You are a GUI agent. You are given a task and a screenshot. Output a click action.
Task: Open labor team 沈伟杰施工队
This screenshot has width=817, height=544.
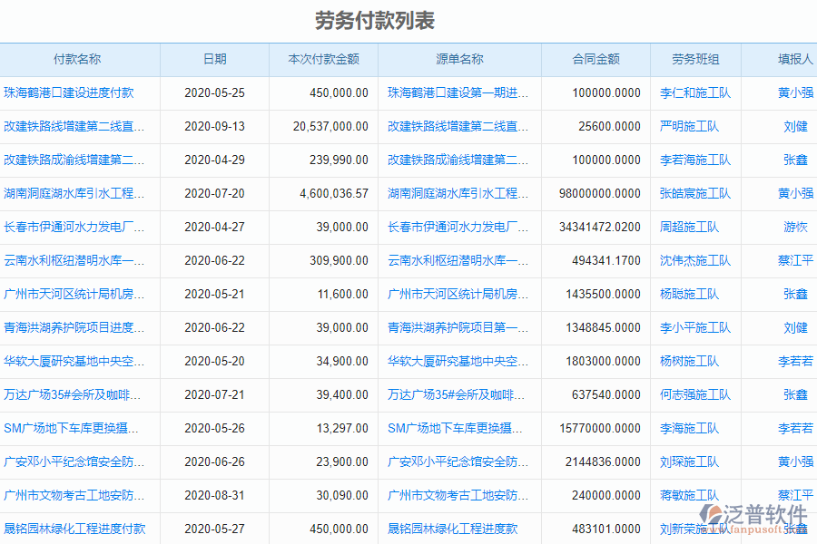pyautogui.click(x=695, y=260)
